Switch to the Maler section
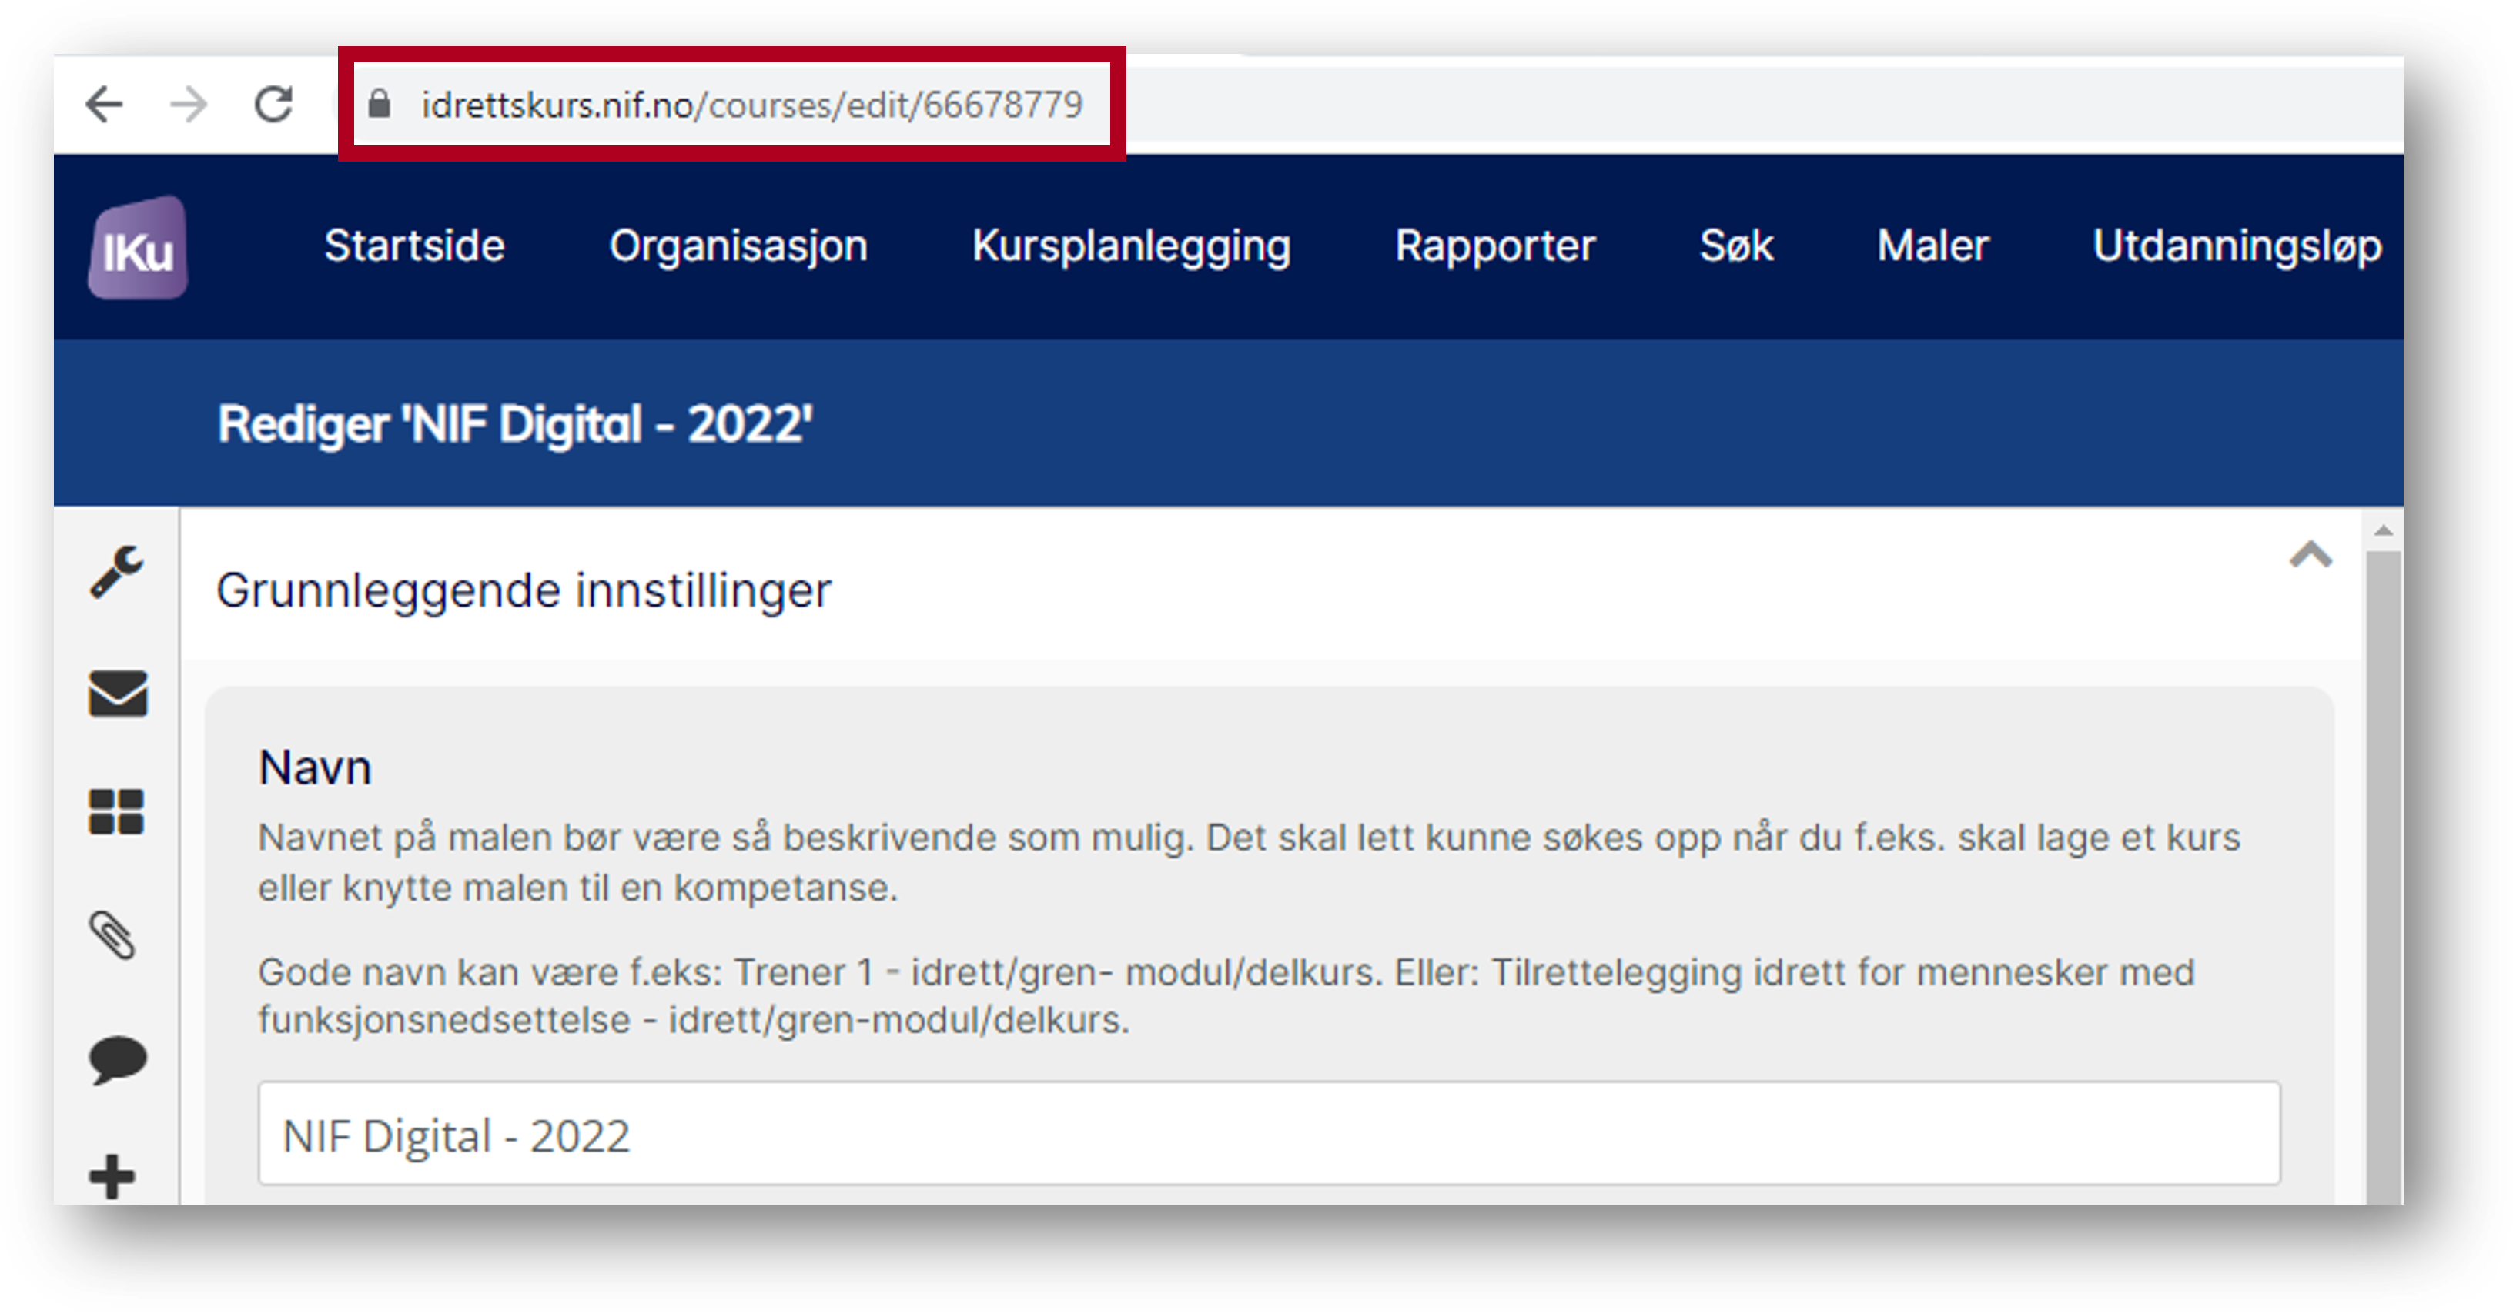2513x1314 pixels. (x=1932, y=246)
